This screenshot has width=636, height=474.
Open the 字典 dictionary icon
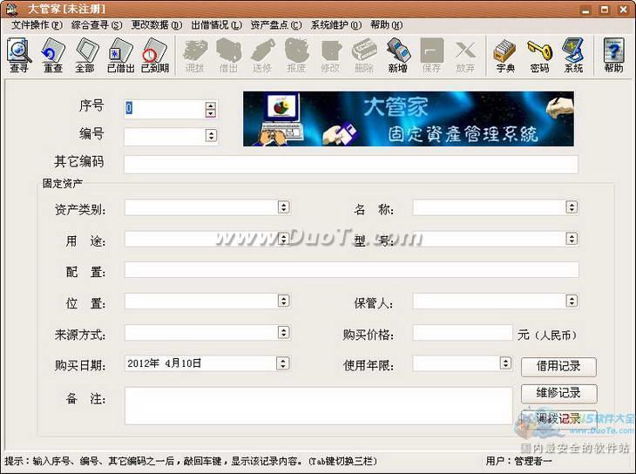tap(505, 55)
